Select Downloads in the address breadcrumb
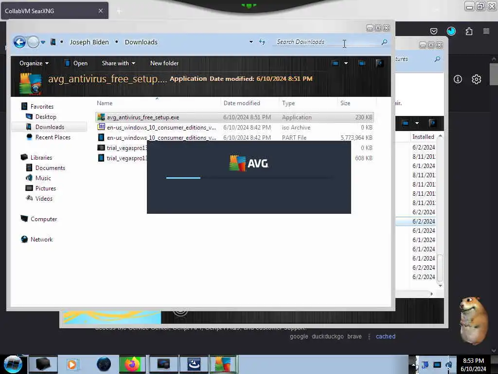Screen dimensions: 498x374 [x=141, y=42]
